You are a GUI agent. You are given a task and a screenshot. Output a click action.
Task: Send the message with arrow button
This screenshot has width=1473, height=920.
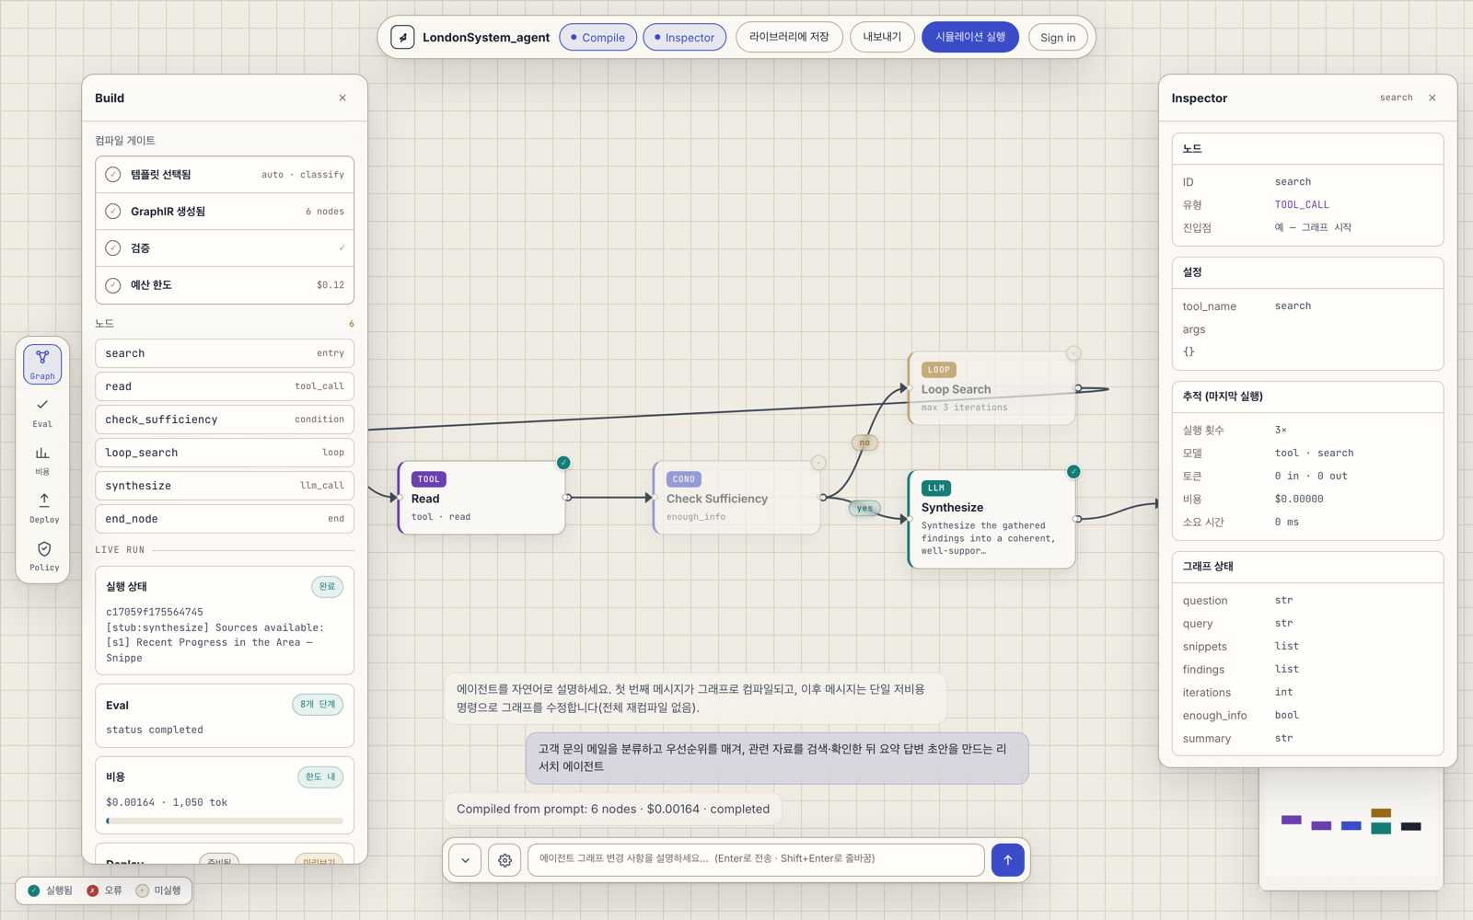pos(1008,860)
